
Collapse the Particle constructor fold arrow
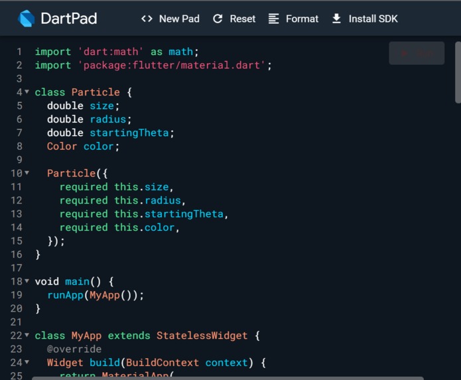click(27, 173)
